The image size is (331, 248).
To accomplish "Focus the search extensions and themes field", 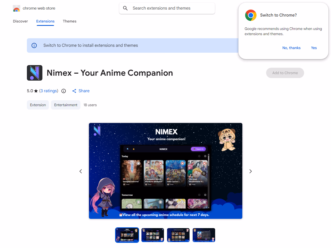I will pyautogui.click(x=171, y=8).
